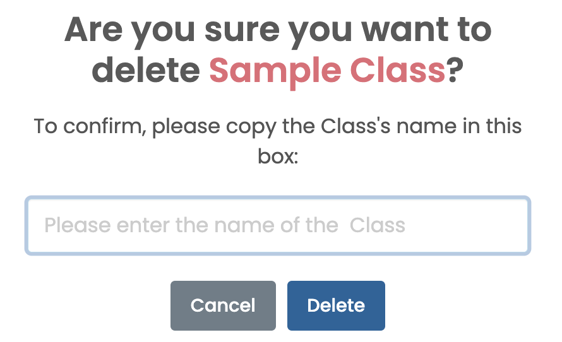Click the blue Delete button

336,305
